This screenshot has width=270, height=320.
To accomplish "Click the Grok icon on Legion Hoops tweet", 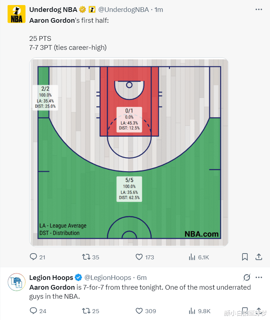I will click(x=247, y=277).
